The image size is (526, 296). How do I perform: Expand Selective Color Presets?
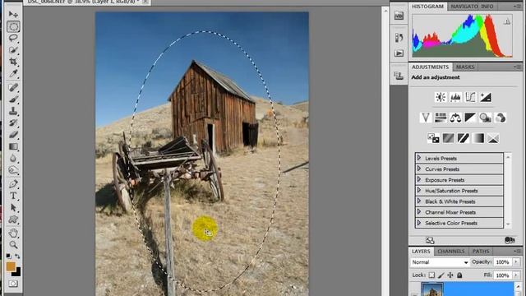click(419, 223)
